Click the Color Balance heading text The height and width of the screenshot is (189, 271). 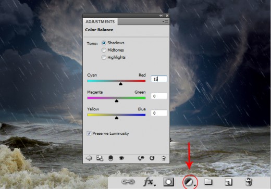click(x=99, y=30)
